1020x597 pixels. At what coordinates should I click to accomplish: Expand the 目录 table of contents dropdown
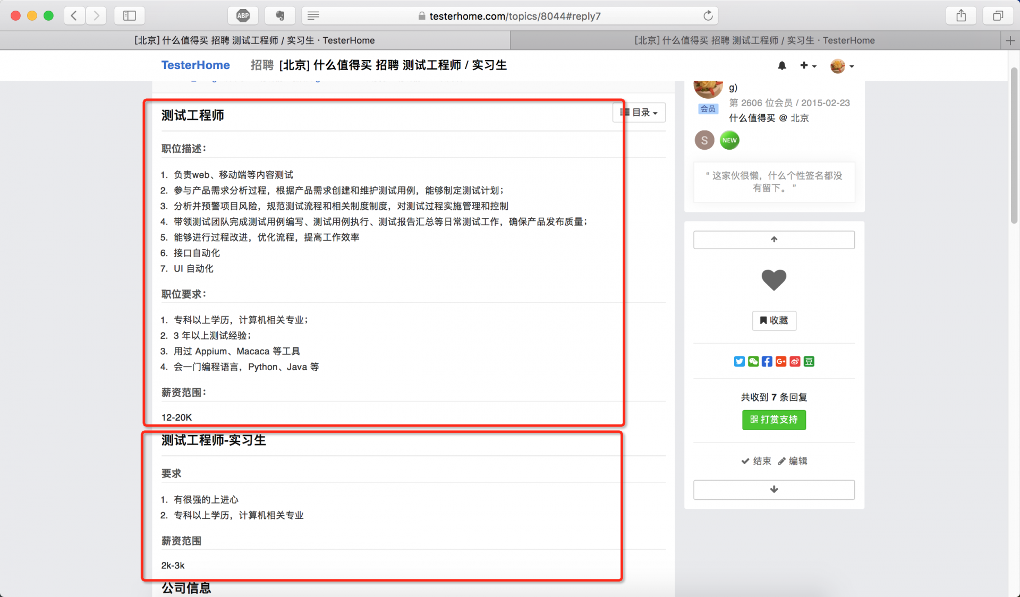tap(639, 113)
